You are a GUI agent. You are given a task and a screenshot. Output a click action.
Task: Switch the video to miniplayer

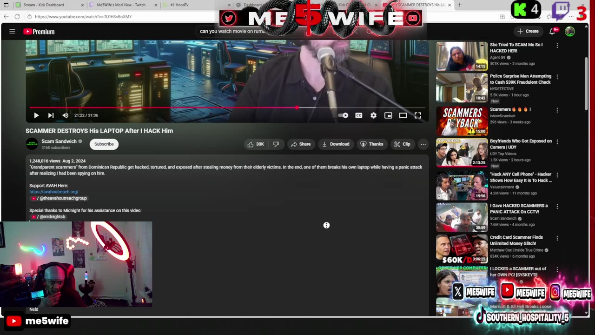click(388, 115)
